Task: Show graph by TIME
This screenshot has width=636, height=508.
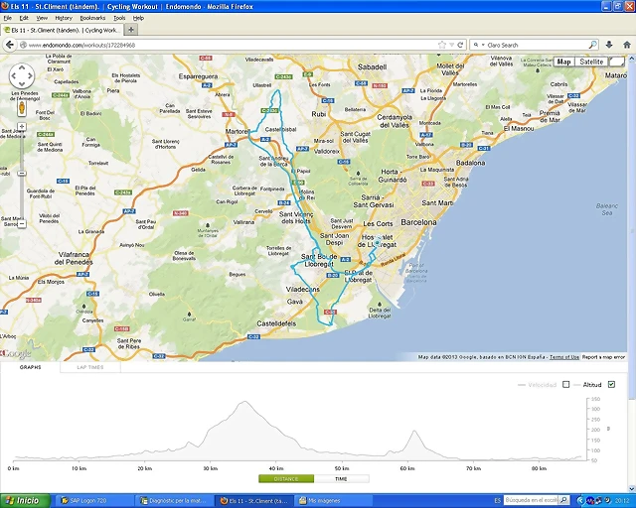Action: [341, 479]
